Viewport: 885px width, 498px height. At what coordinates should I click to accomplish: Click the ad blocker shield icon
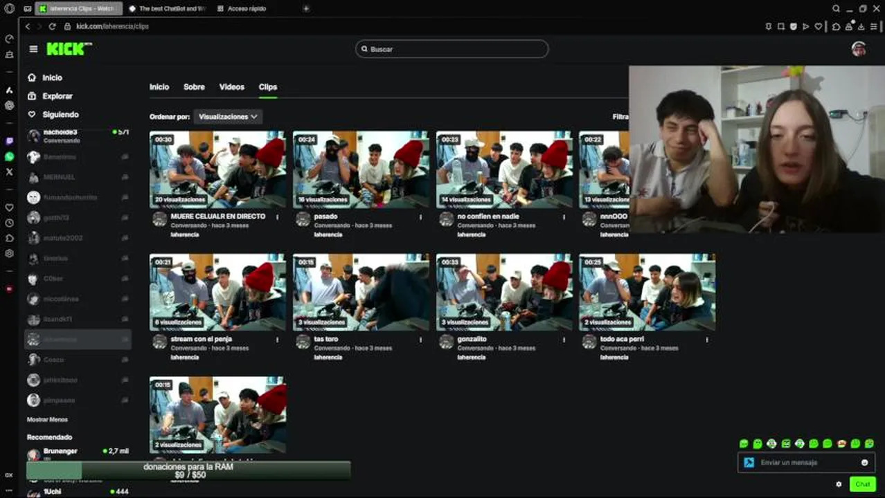point(794,26)
